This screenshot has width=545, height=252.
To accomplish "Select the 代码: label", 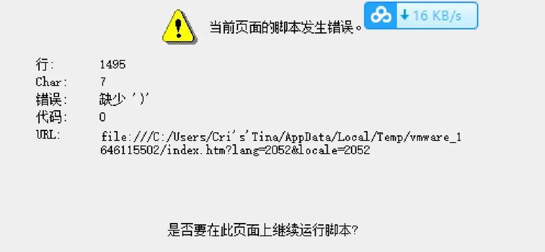I will coord(52,117).
